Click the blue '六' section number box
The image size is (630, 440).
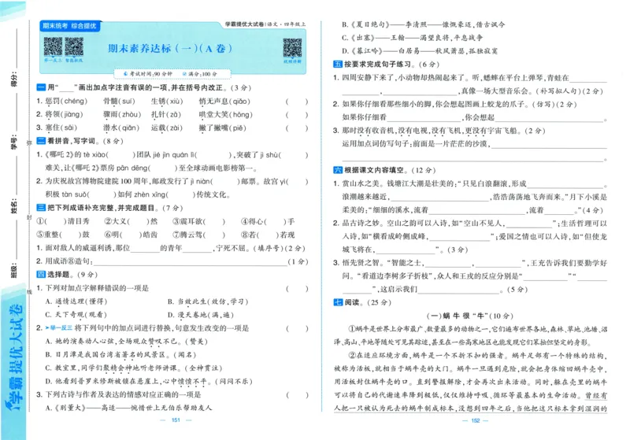pos(338,170)
